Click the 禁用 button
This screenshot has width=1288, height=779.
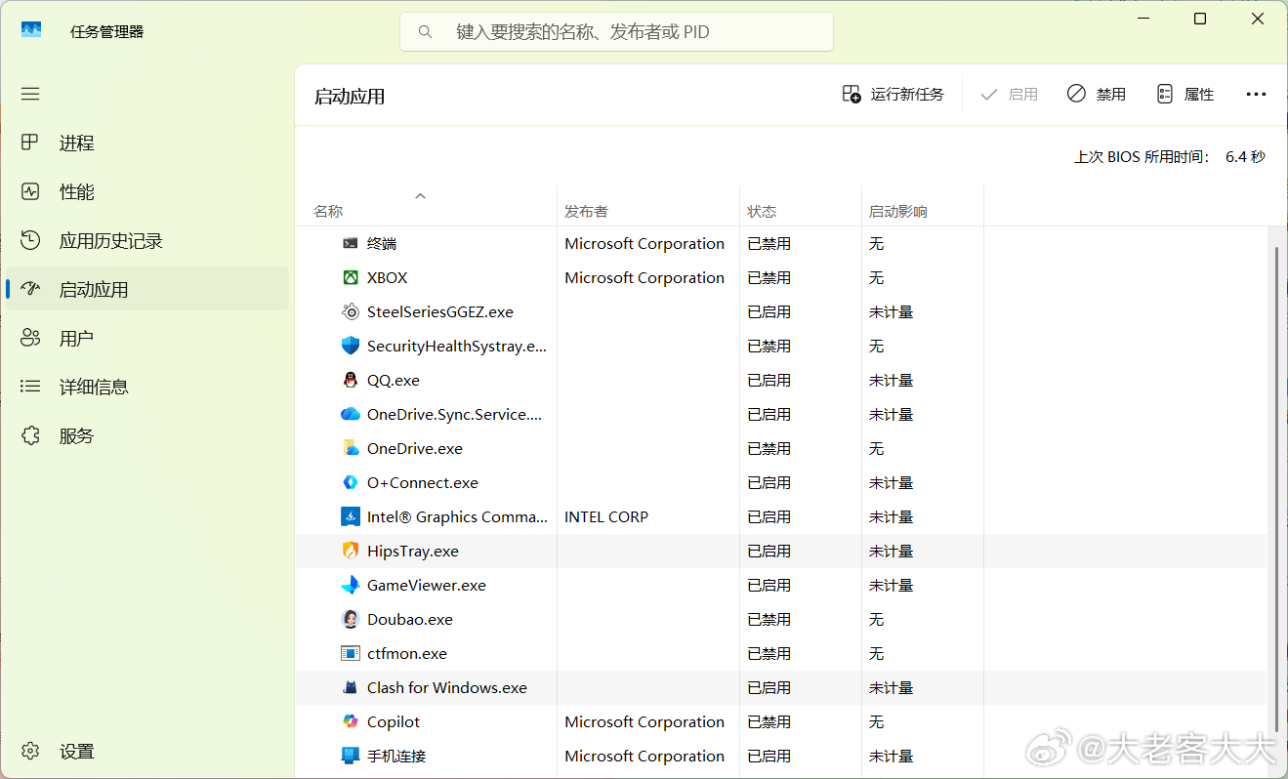point(1097,94)
